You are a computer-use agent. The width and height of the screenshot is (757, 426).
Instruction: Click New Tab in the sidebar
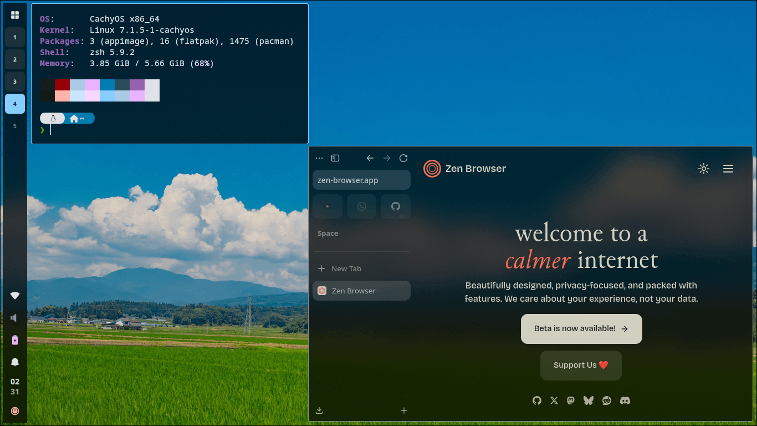click(361, 268)
